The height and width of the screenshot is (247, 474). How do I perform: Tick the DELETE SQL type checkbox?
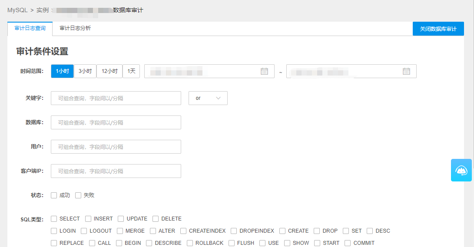pos(156,219)
